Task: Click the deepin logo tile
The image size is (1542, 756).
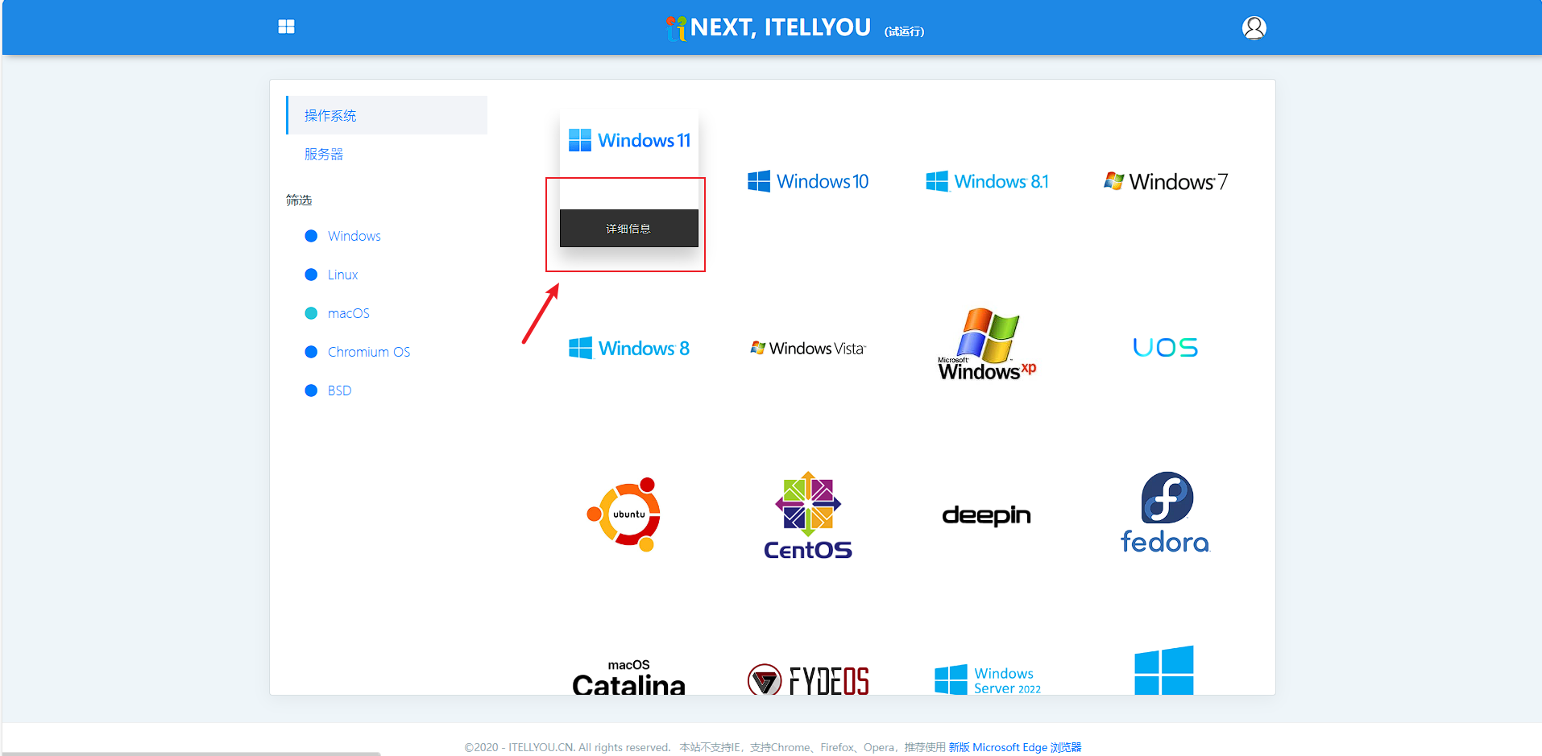Action: pyautogui.click(x=986, y=515)
